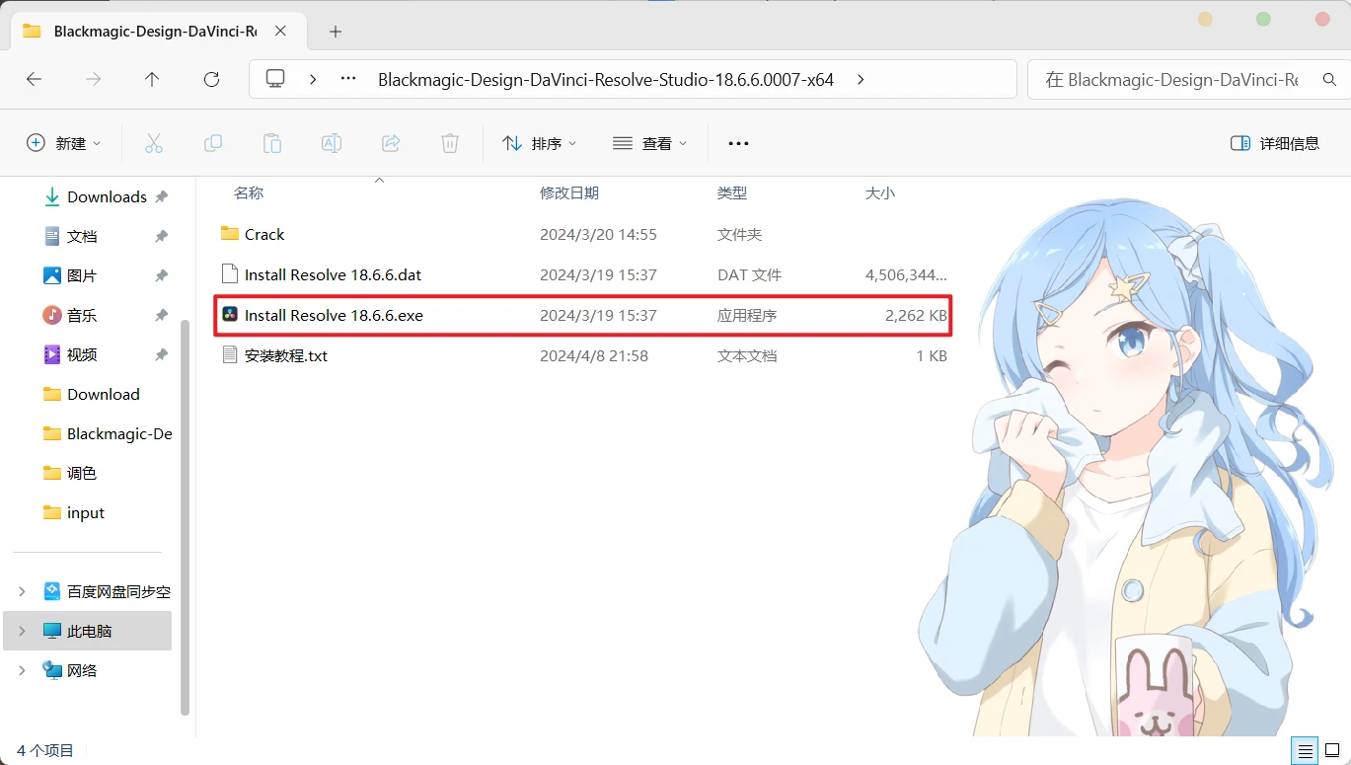1351x765 pixels.
Task: Click the 安装教程.txt document icon
Action: tap(230, 354)
